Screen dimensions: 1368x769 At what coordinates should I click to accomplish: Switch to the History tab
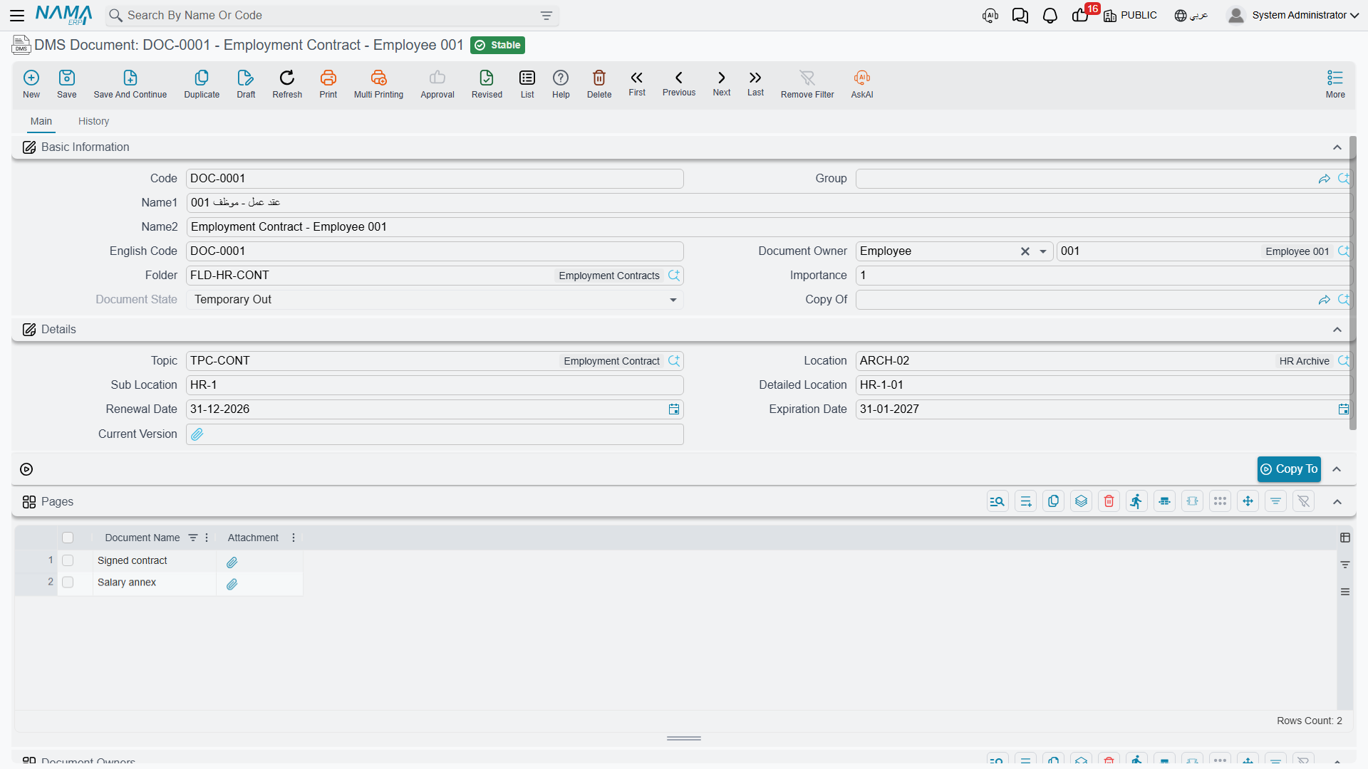point(93,121)
